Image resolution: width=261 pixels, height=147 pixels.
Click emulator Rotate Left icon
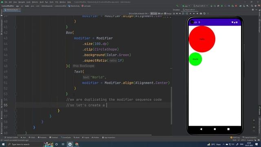point(183,13)
